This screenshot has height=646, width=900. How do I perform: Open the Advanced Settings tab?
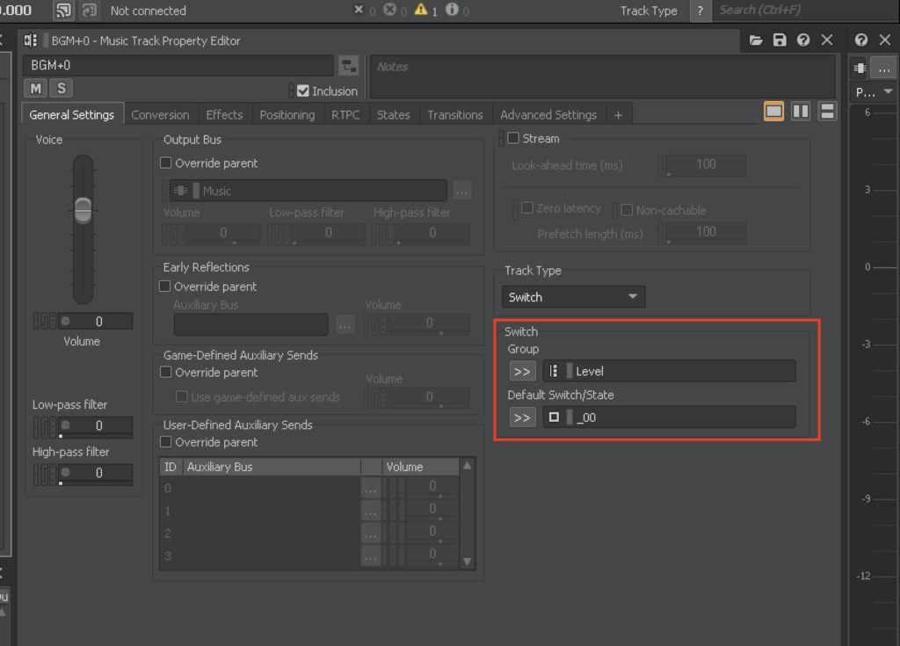pos(548,115)
